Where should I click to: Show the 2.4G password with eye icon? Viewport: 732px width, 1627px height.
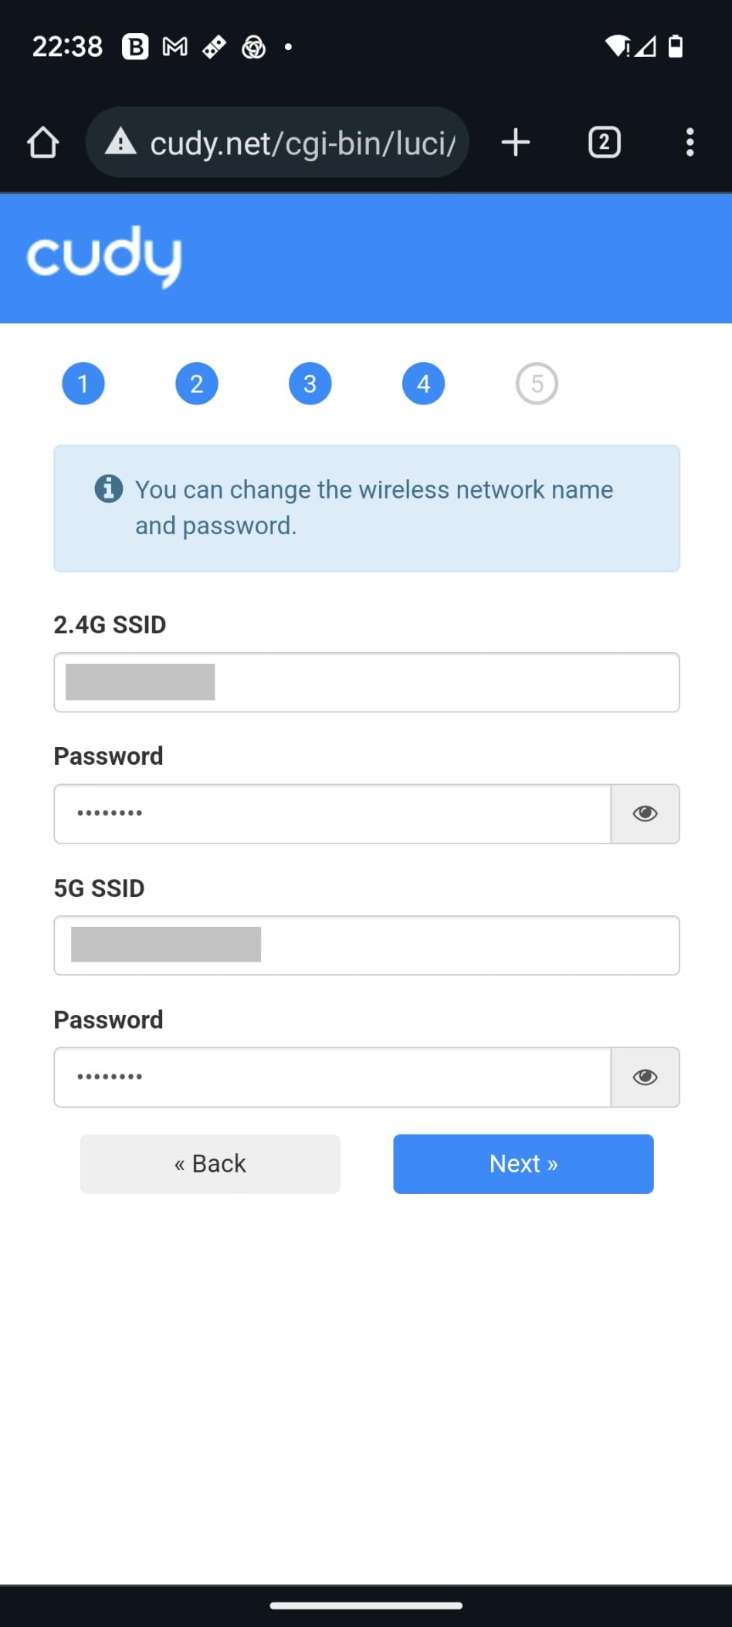pos(646,813)
